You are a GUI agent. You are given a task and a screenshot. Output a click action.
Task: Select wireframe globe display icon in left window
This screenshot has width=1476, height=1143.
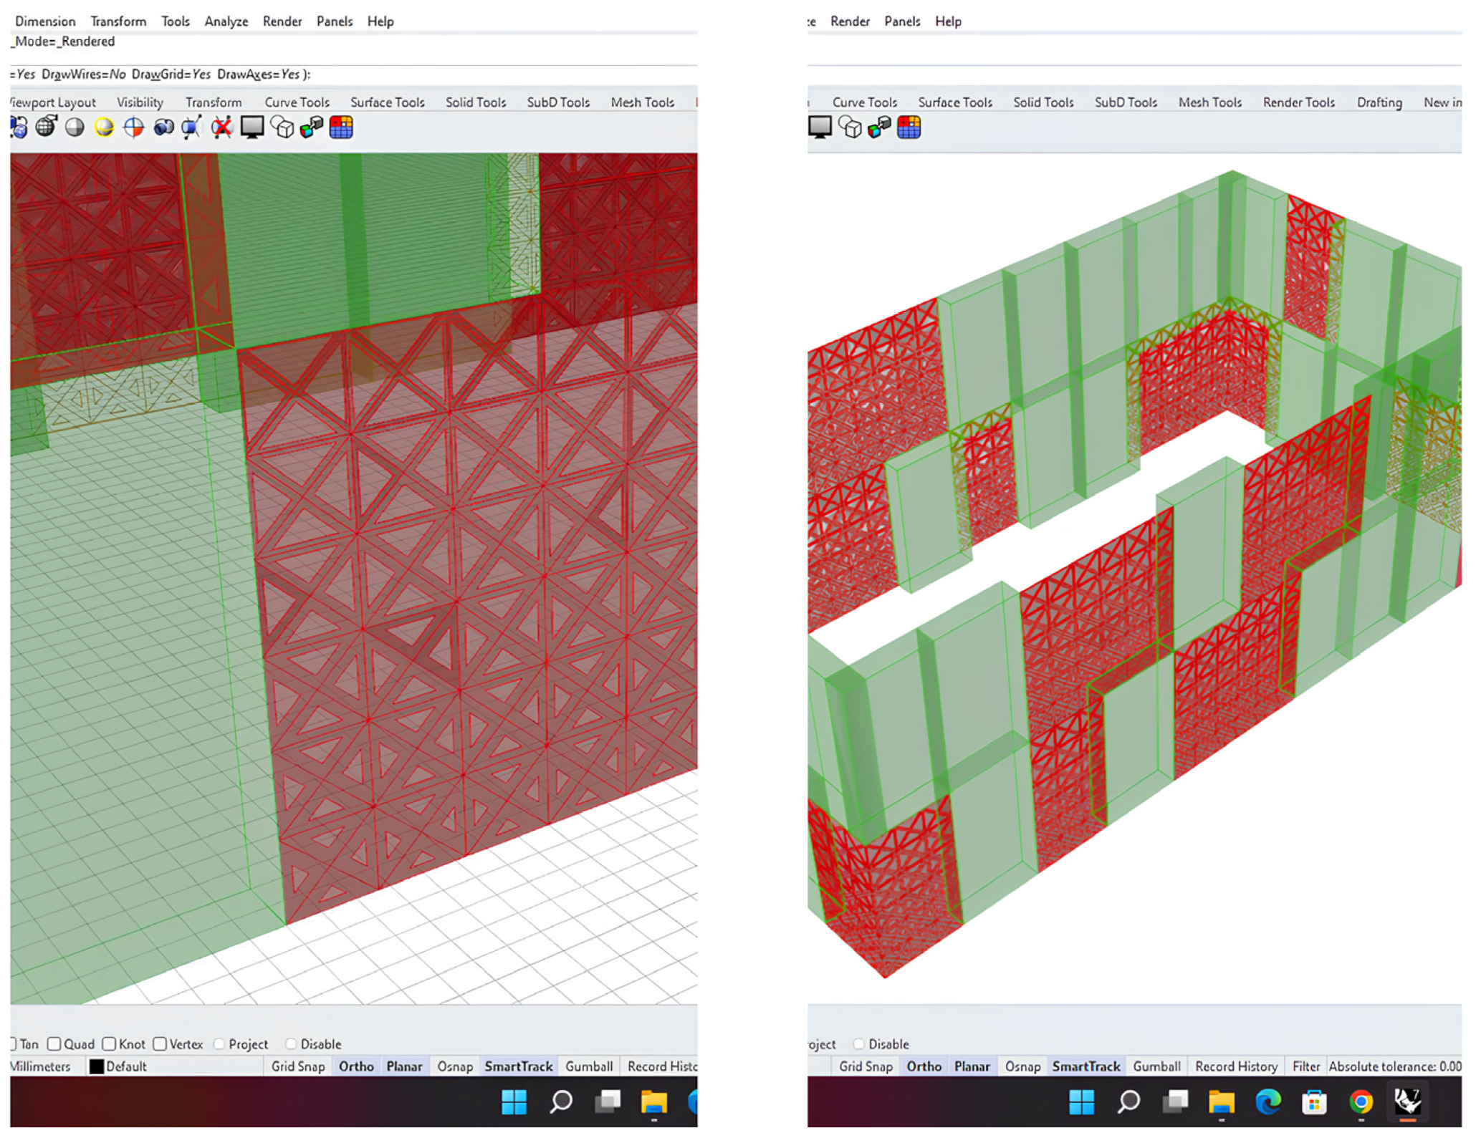point(47,127)
